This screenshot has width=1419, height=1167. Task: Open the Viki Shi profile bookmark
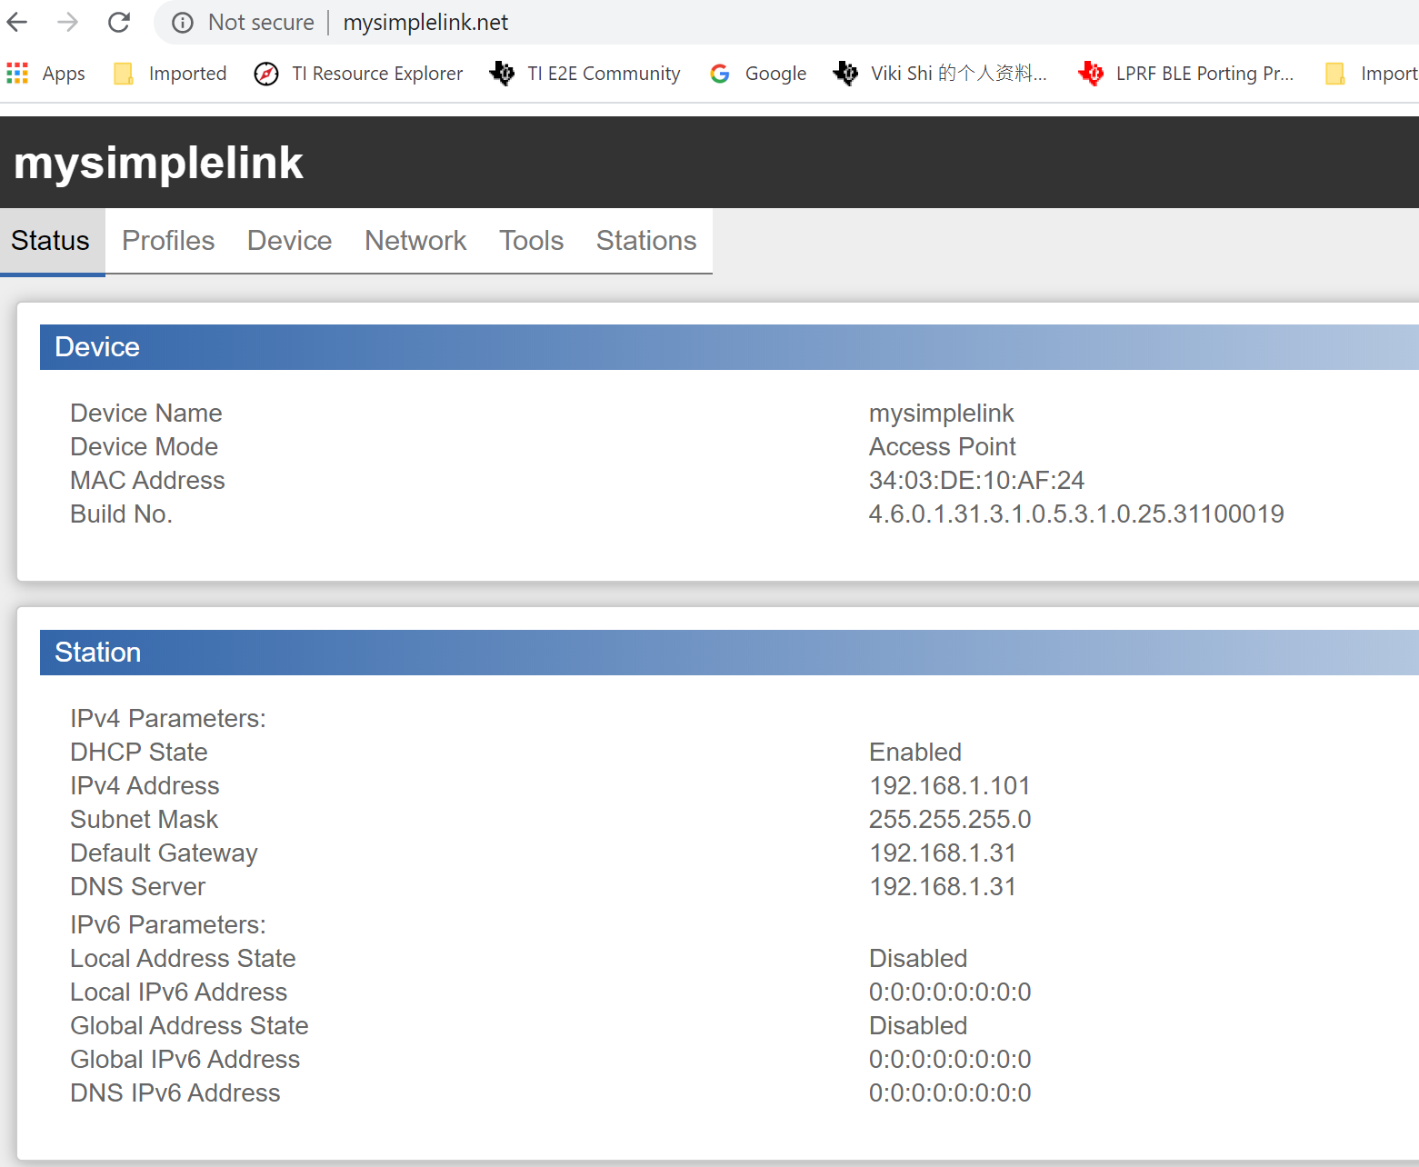click(x=940, y=74)
